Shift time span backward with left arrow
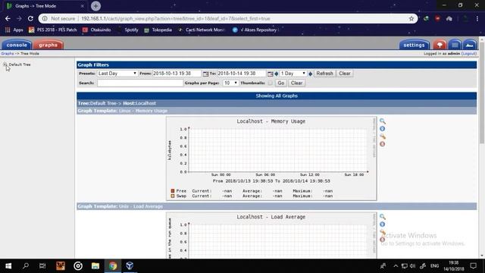The width and height of the screenshot is (485, 273). coord(277,74)
